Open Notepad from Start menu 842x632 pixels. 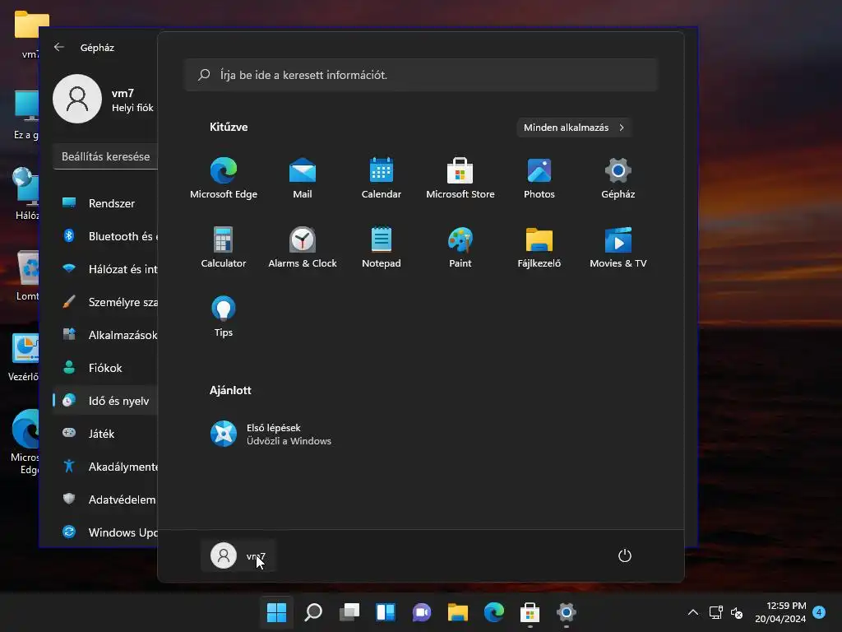(x=382, y=247)
